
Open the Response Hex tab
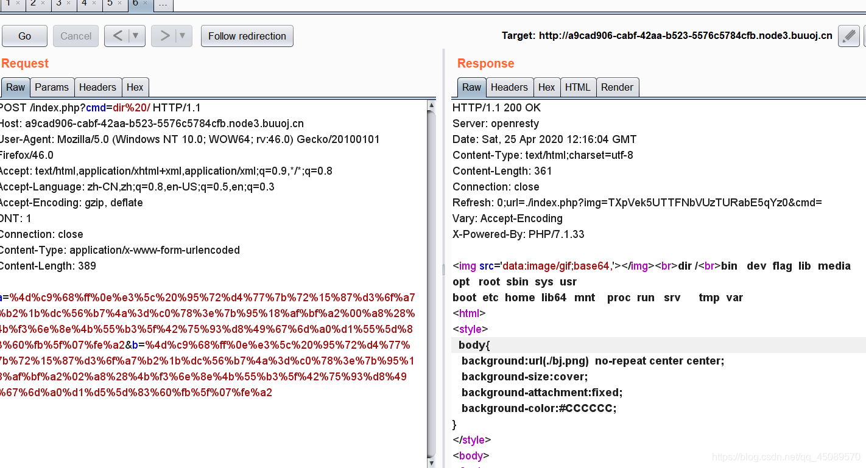tap(547, 87)
